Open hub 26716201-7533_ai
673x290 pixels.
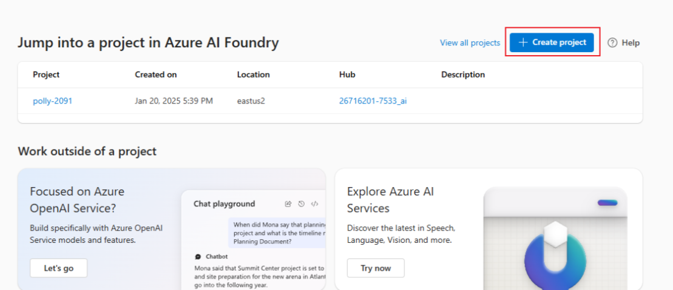[x=373, y=101]
